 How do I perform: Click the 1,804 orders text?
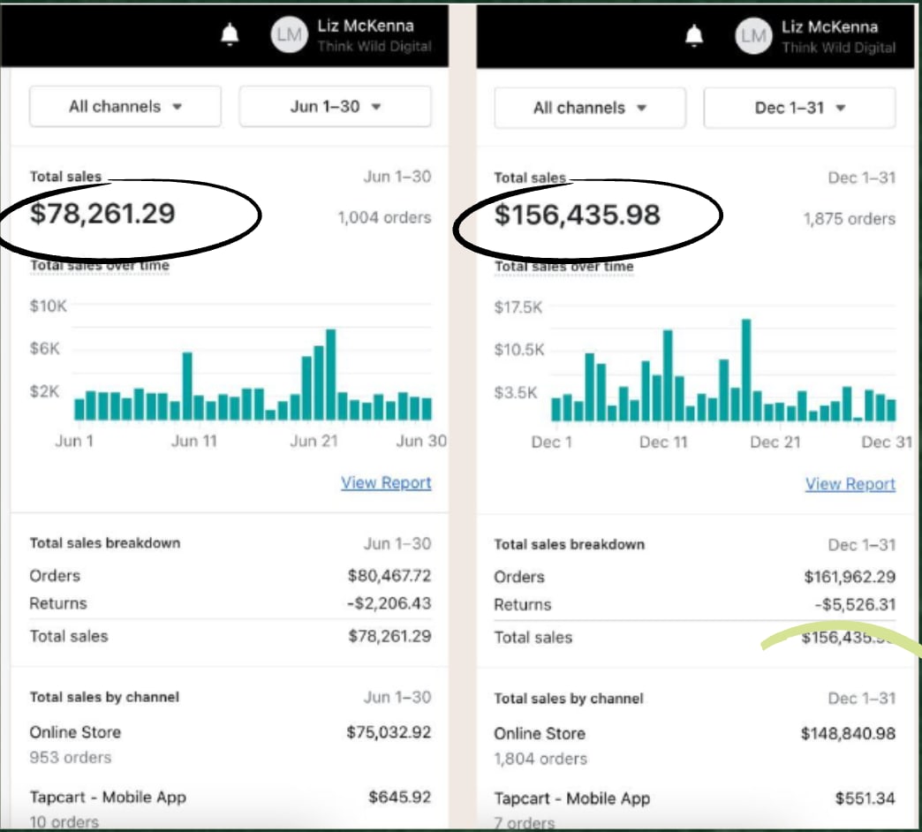[540, 759]
